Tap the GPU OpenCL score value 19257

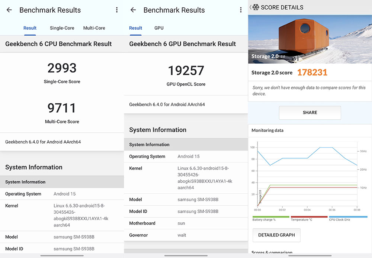pos(186,71)
